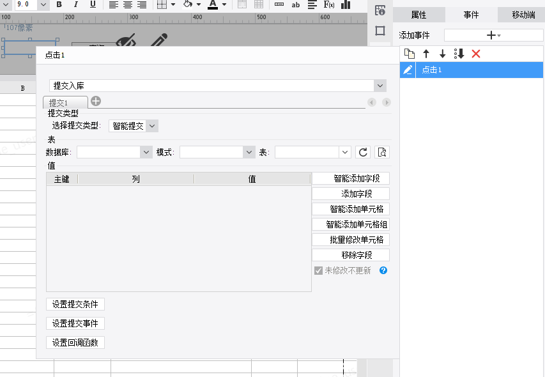Click the unmerge cells grid icon
545x377 pixels.
tap(259, 4)
